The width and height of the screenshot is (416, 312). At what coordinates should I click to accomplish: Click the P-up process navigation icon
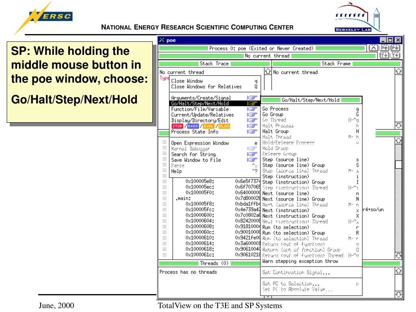[x=384, y=48]
